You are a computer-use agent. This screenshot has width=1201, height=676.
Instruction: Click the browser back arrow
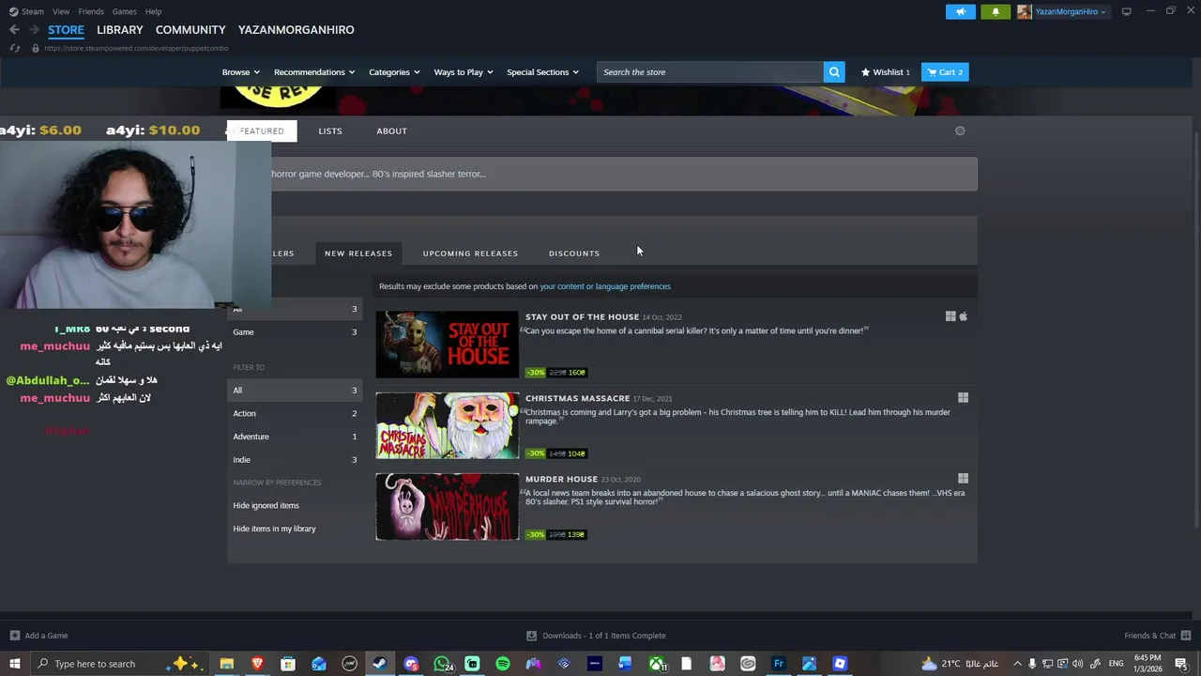14,30
